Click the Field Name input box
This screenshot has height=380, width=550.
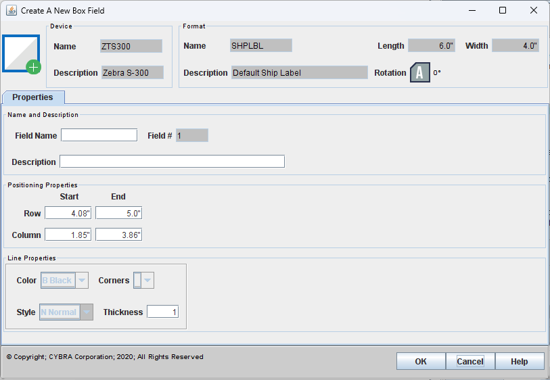(99, 135)
